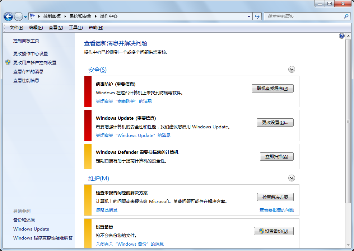Click the 安全(S) section heading
Viewport: 354px width, 251px height.
pyautogui.click(x=97, y=70)
